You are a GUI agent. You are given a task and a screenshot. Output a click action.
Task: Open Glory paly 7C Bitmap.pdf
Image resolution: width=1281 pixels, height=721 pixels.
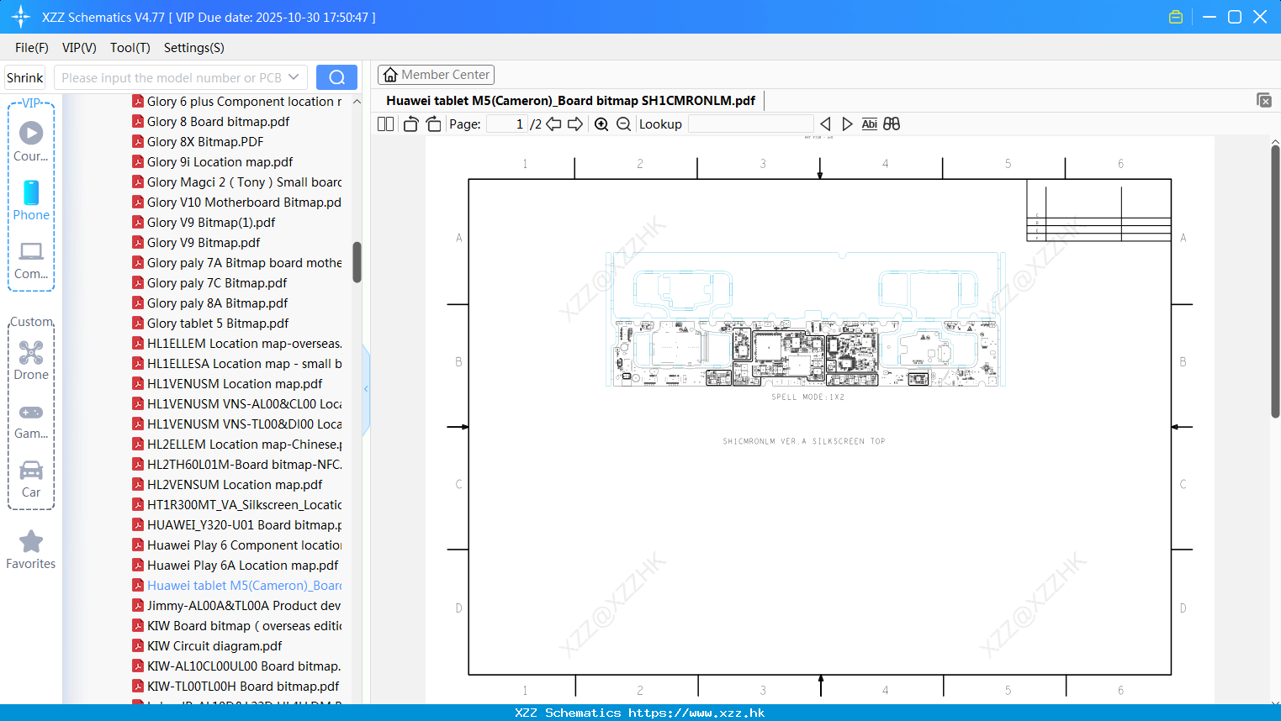point(209,283)
